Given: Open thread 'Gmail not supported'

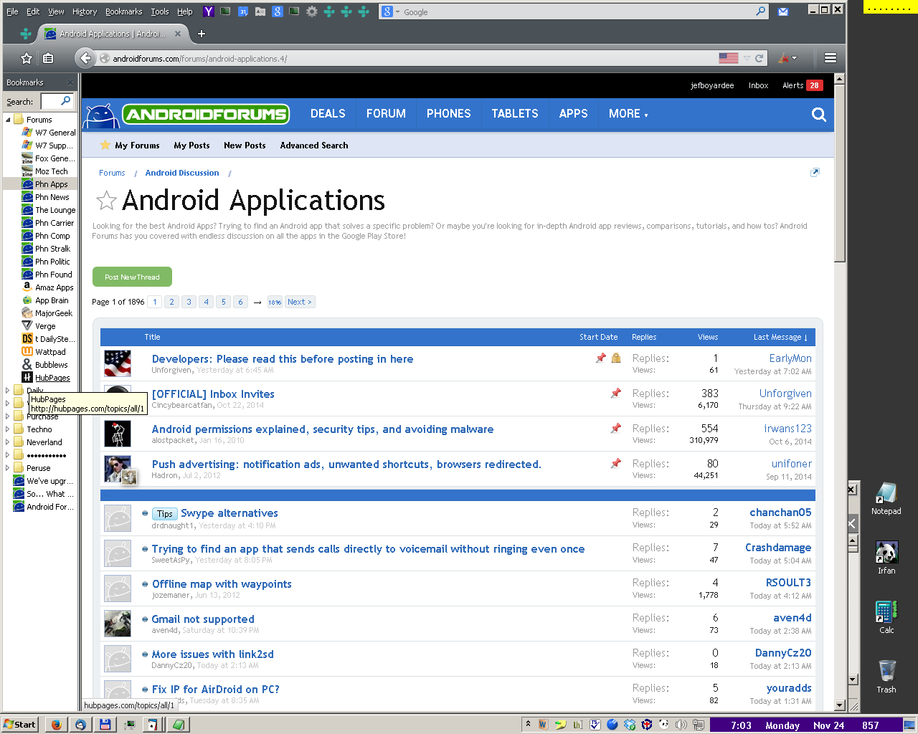Looking at the screenshot, I should tap(203, 619).
